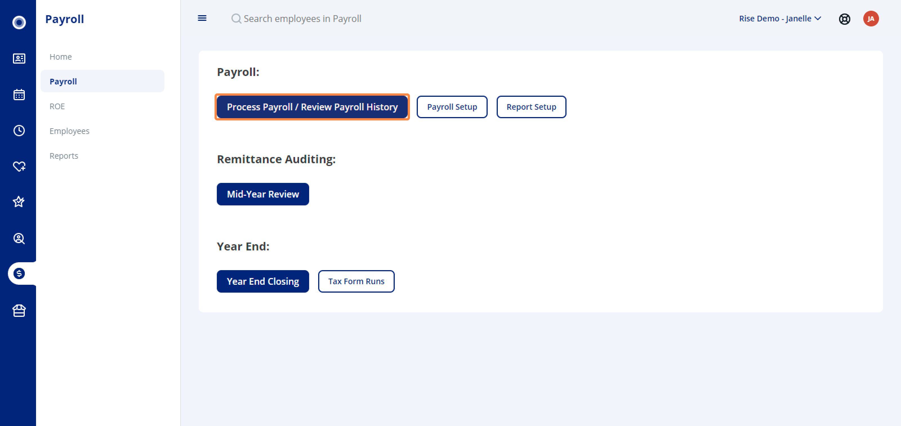Select Payroll in the side menu
This screenshot has height=426, width=901.
102,81
